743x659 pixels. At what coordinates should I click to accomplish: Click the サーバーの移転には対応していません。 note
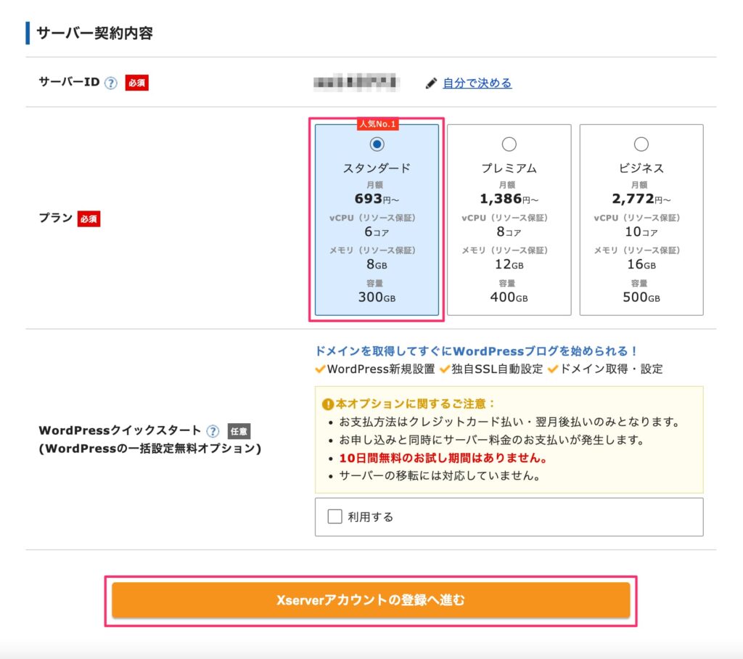pyautogui.click(x=440, y=475)
